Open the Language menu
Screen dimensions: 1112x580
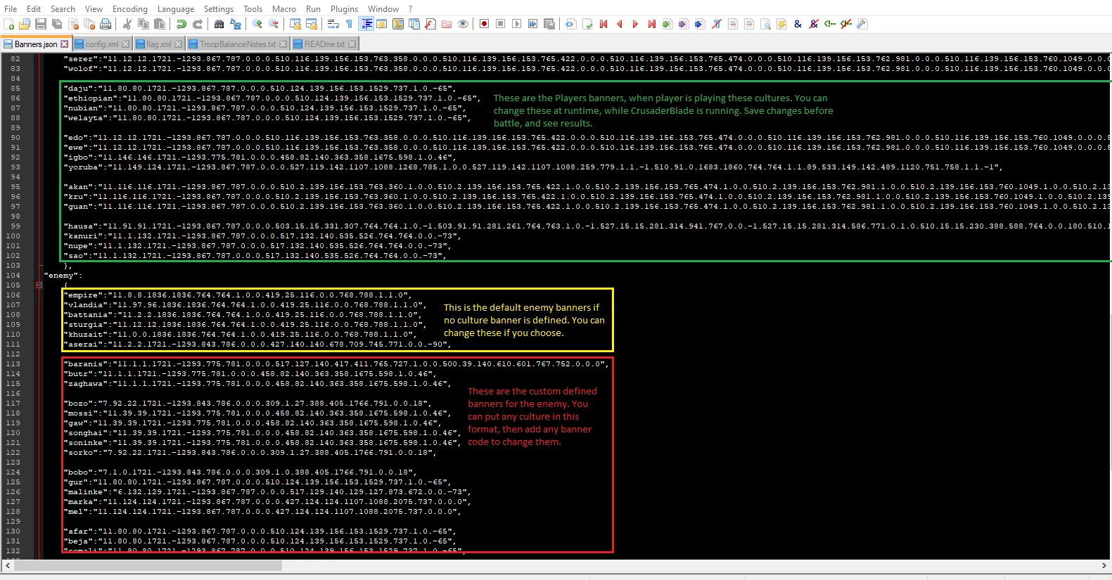coord(176,8)
